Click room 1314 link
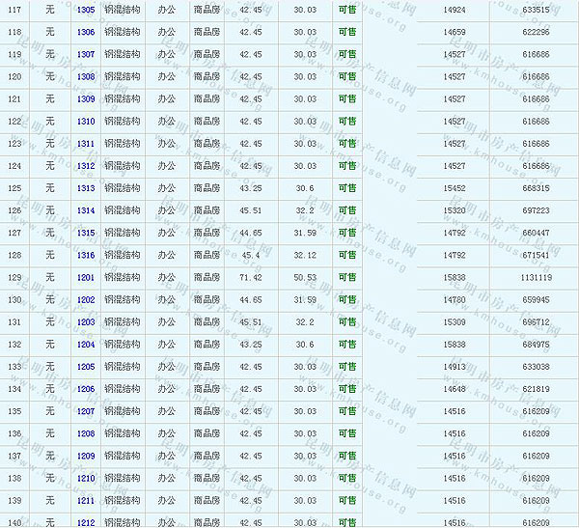This screenshot has height=528, width=579. point(86,210)
